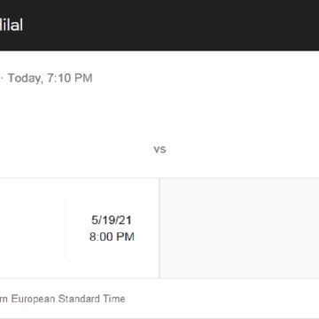Click the 'European Standard Time' timezone note
This screenshot has height=319, width=319.
click(68, 299)
